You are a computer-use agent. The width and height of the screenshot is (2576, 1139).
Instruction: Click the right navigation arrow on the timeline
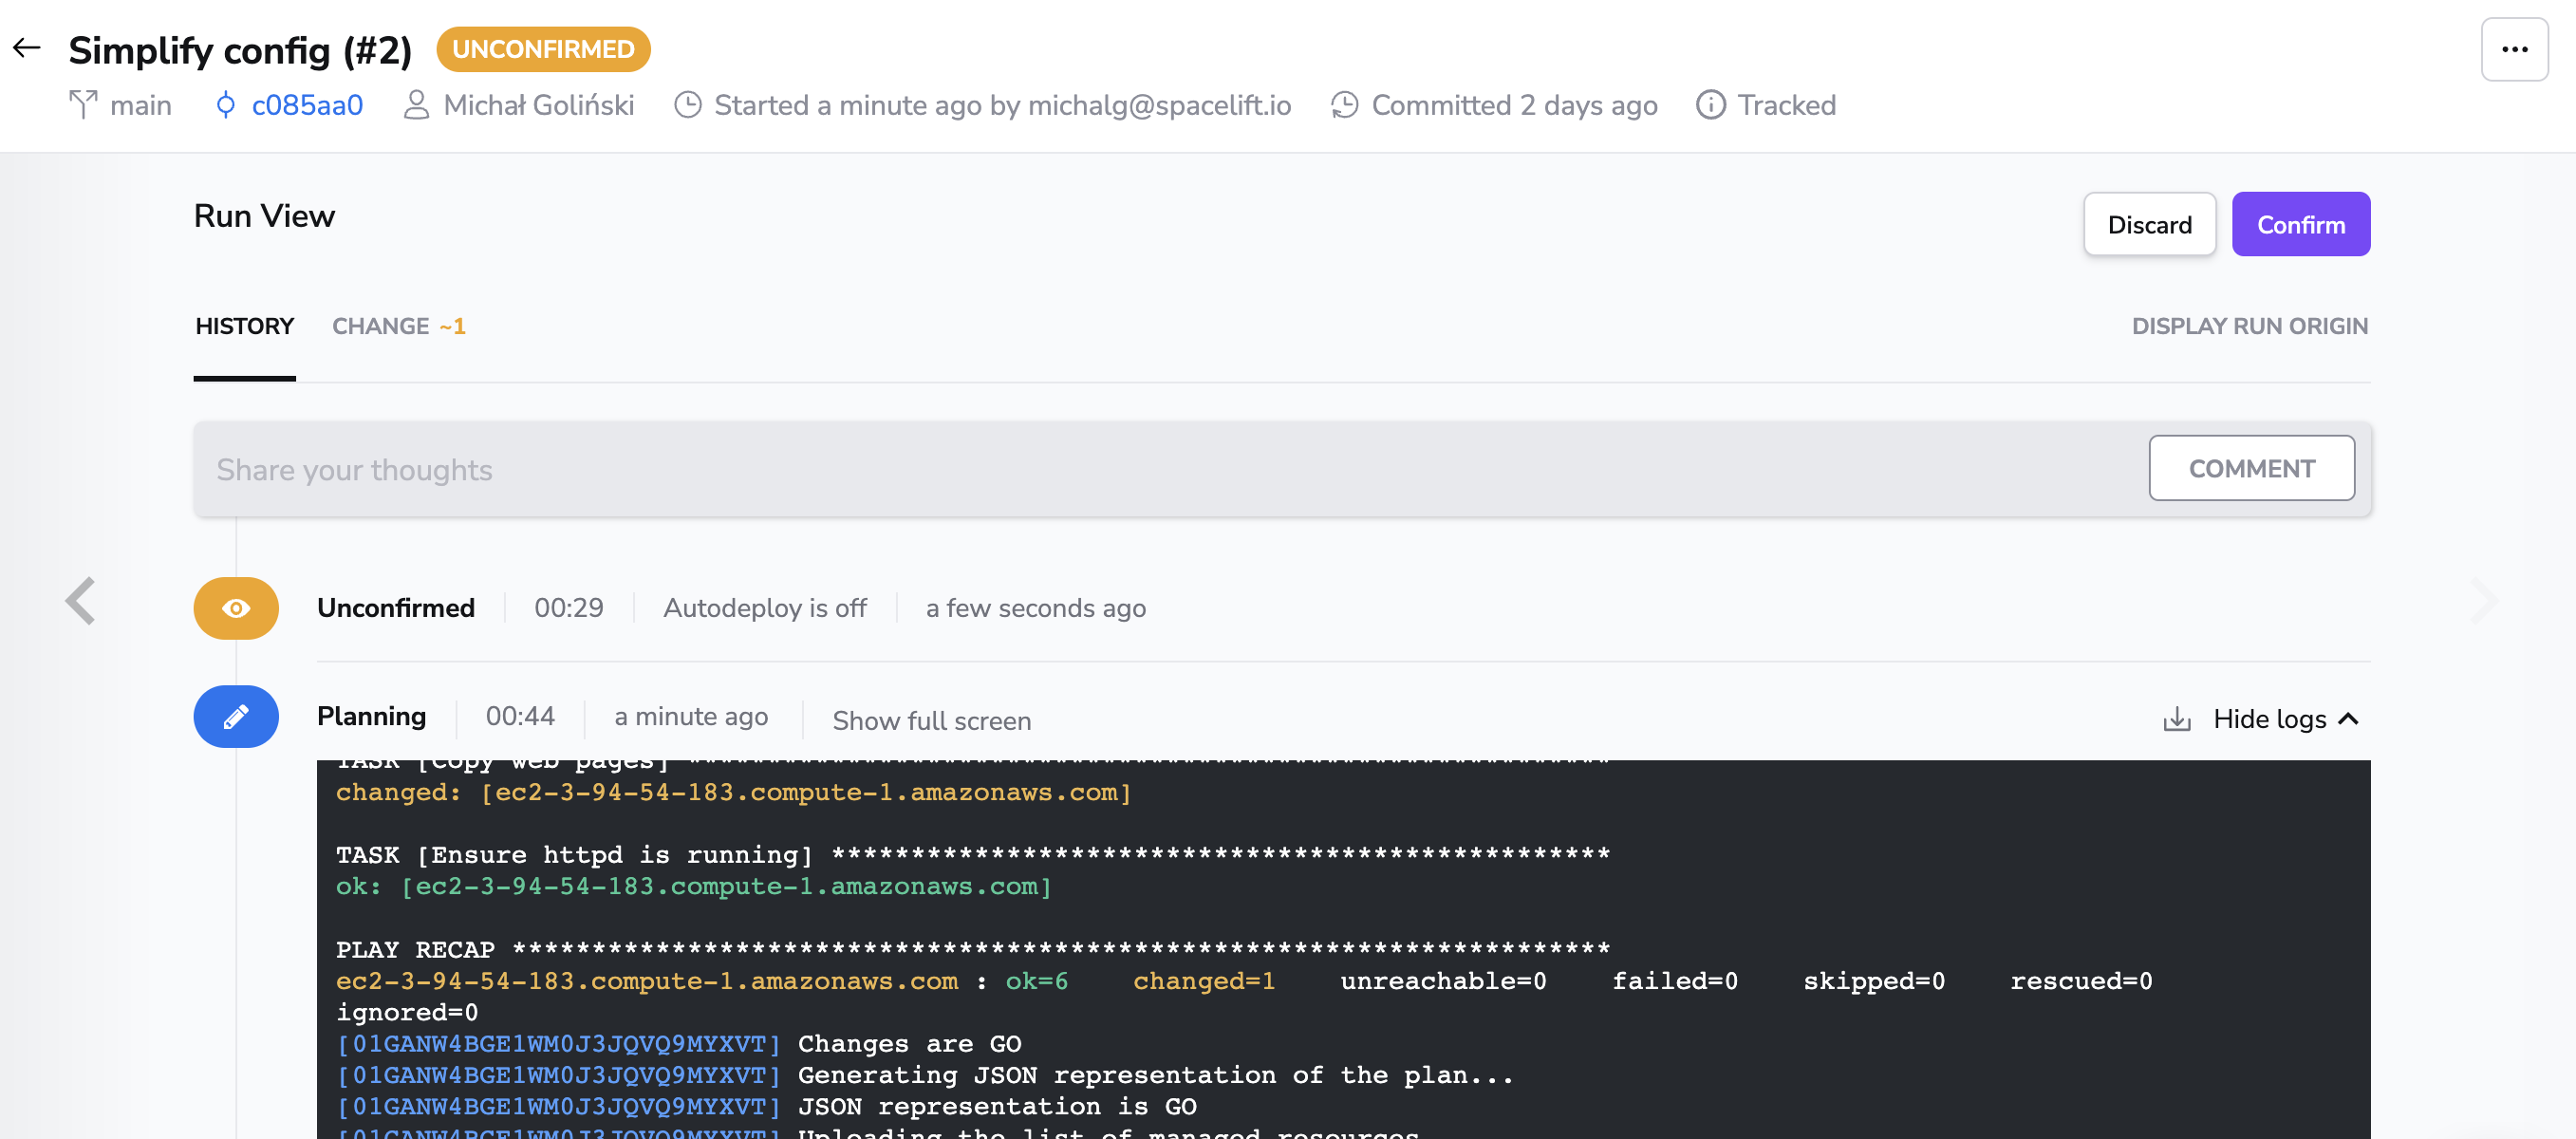point(2487,600)
